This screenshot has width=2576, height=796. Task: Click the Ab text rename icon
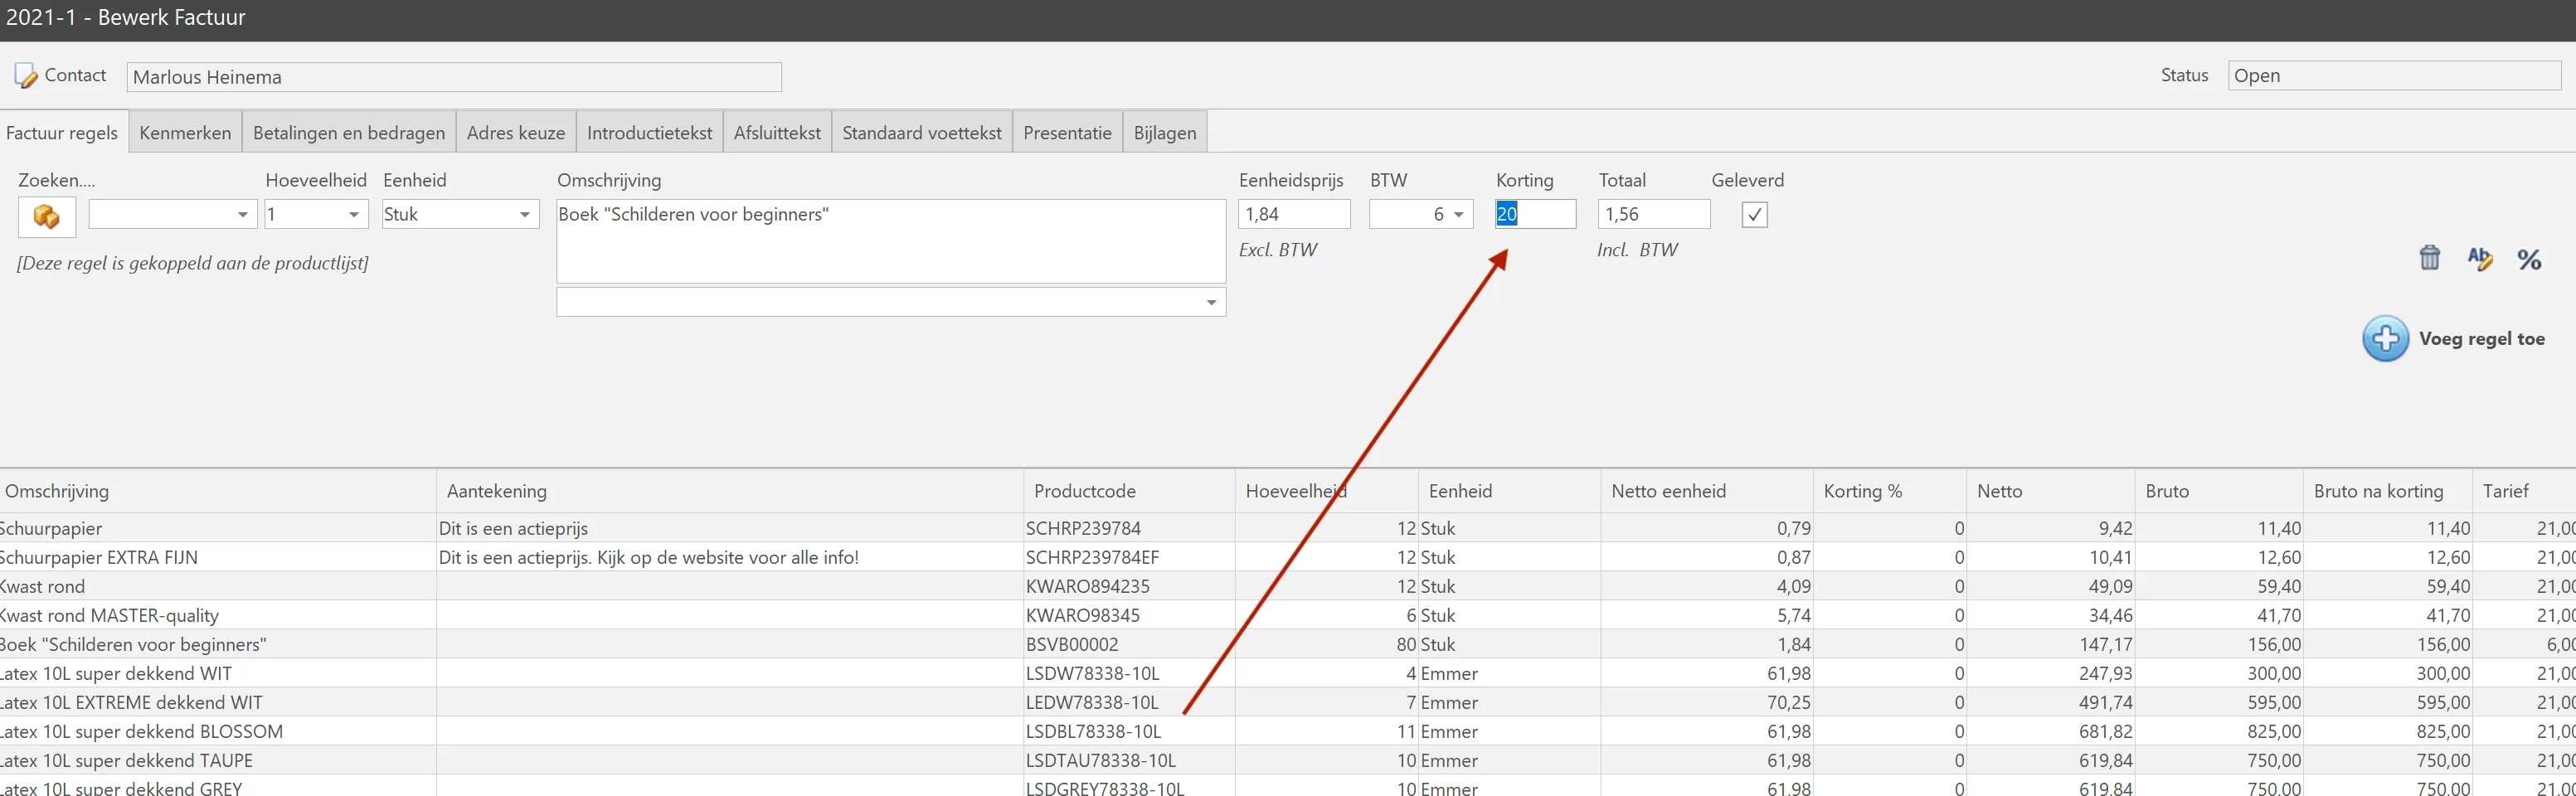click(x=2479, y=258)
